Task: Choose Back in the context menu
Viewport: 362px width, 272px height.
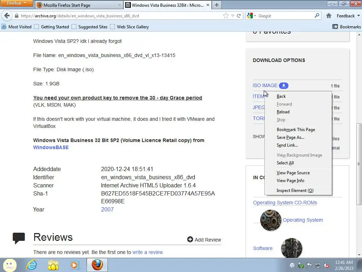Action: pyautogui.click(x=298, y=96)
